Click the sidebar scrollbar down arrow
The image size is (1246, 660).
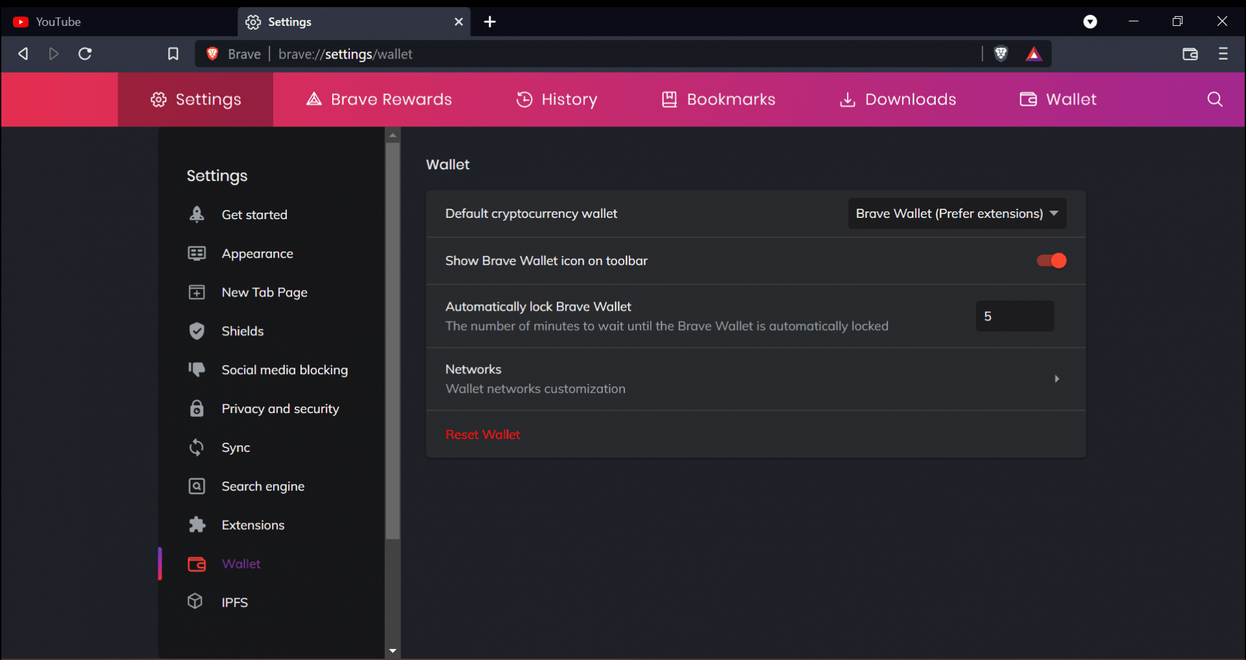(x=393, y=650)
